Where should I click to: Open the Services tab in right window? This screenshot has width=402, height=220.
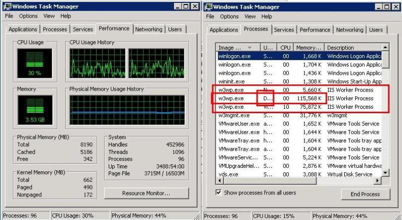(x=284, y=30)
